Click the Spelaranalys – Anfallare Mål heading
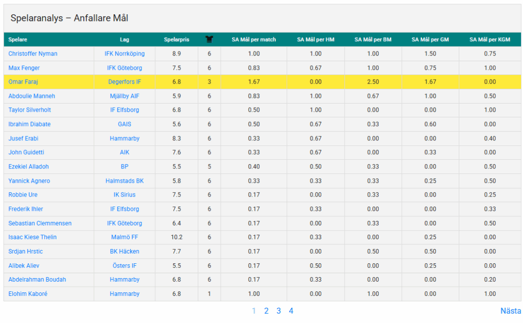Viewport: 523px width, 323px height. (69, 18)
